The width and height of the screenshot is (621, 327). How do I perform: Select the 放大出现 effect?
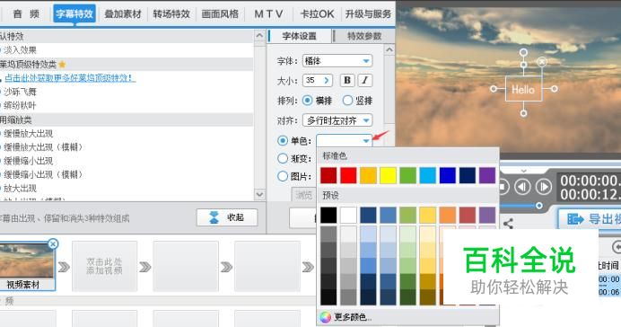click(20, 189)
